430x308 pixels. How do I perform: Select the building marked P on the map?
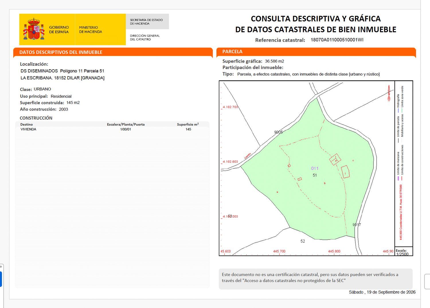coord(335,159)
